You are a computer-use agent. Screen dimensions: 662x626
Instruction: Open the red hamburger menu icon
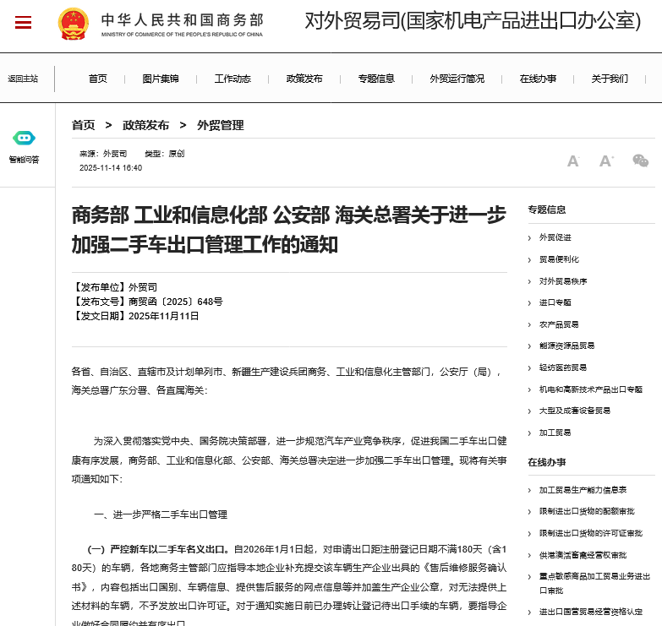(23, 22)
